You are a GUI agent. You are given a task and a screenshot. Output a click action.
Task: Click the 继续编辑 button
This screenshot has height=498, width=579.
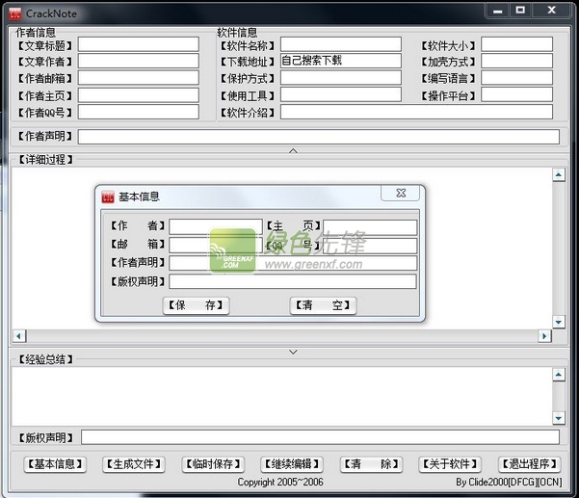coord(292,464)
